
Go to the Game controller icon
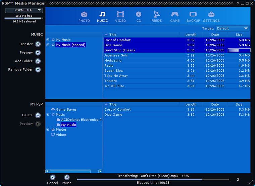175,14
